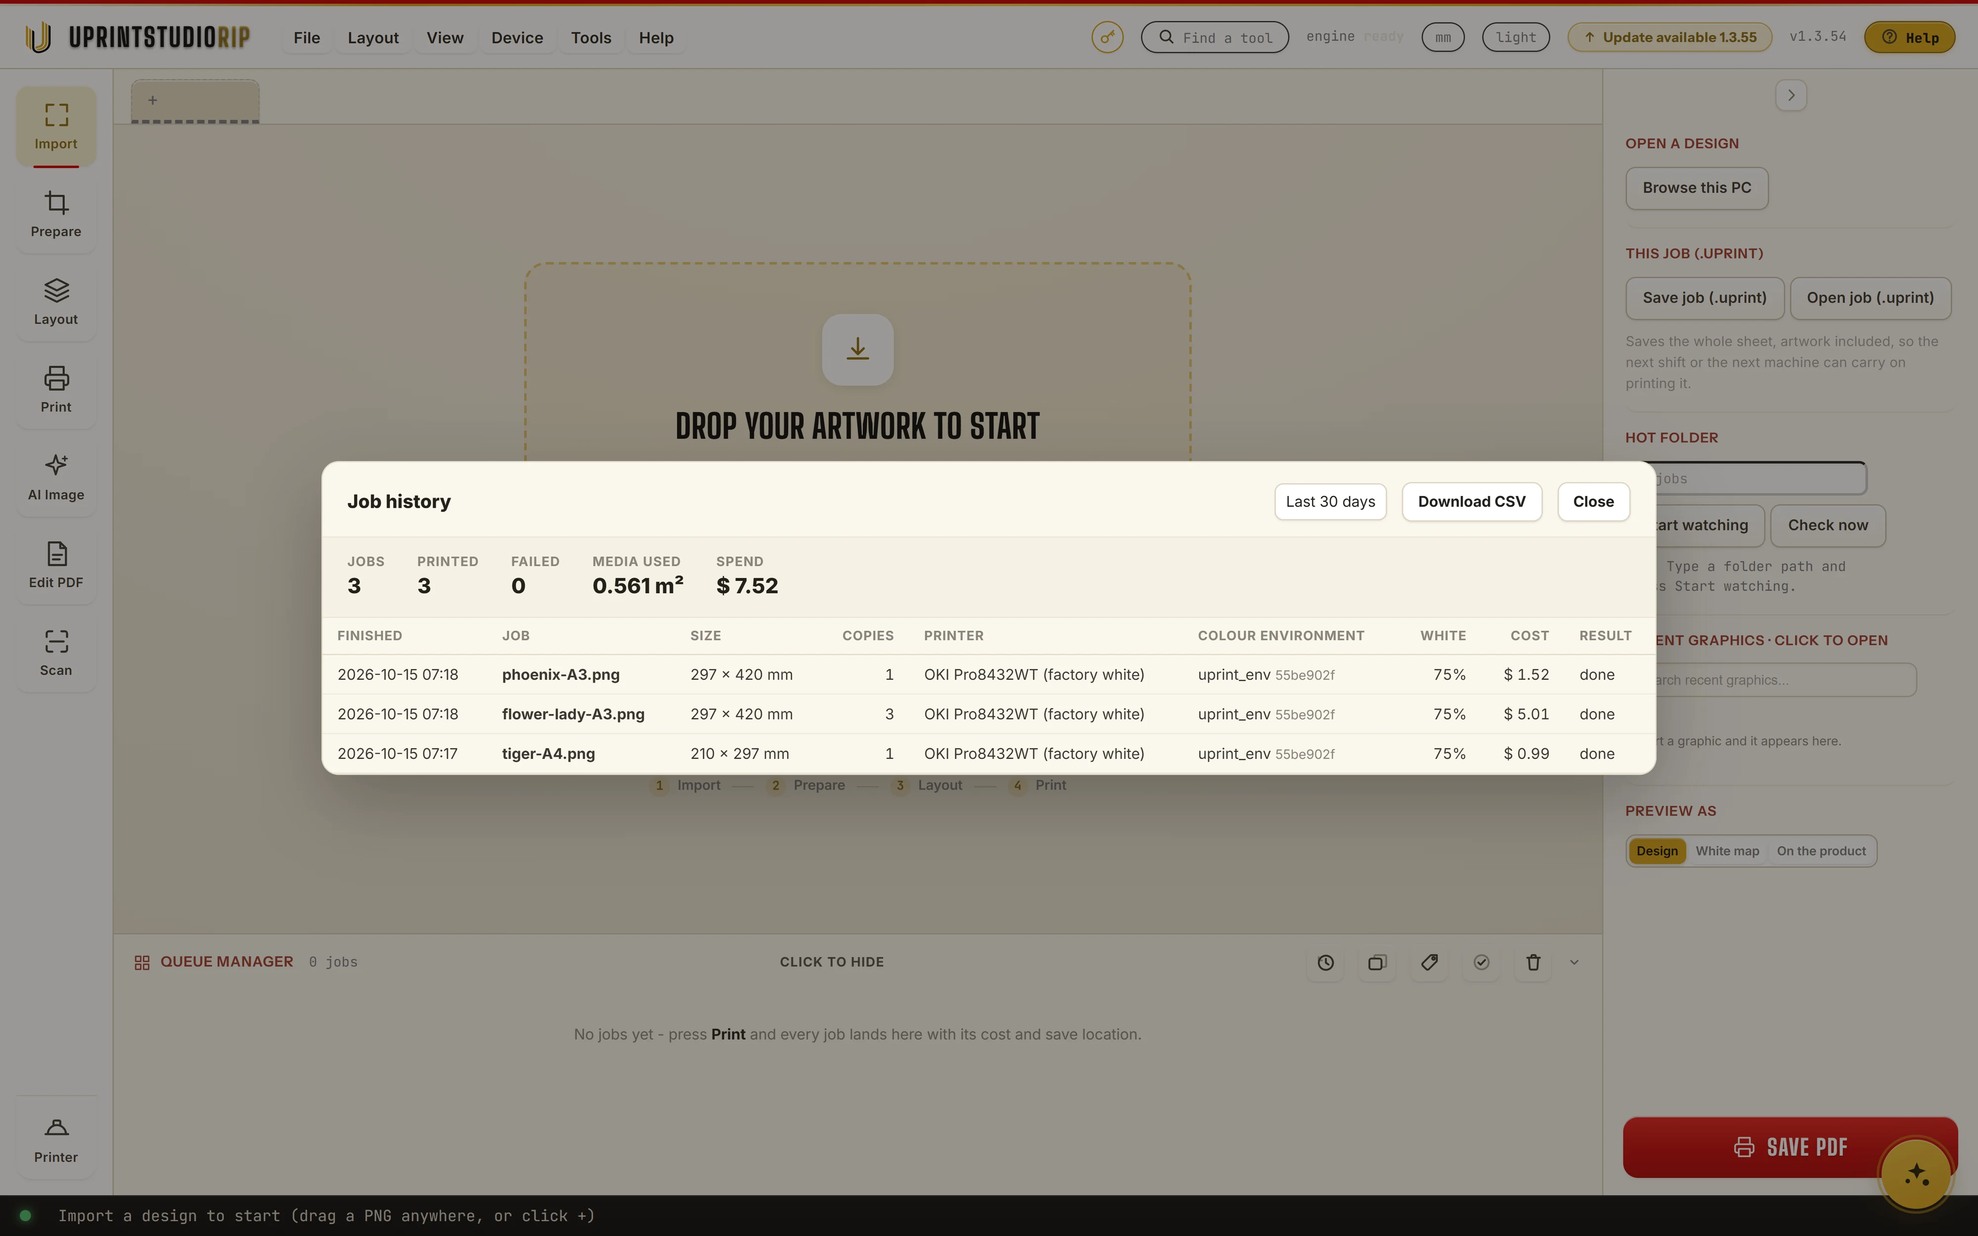Toggle the mm units pill
The image size is (1978, 1236).
point(1442,37)
